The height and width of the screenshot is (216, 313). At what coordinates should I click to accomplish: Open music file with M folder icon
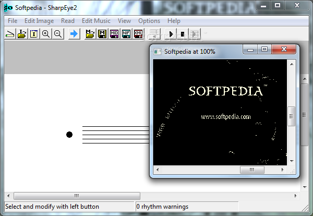tap(90, 34)
